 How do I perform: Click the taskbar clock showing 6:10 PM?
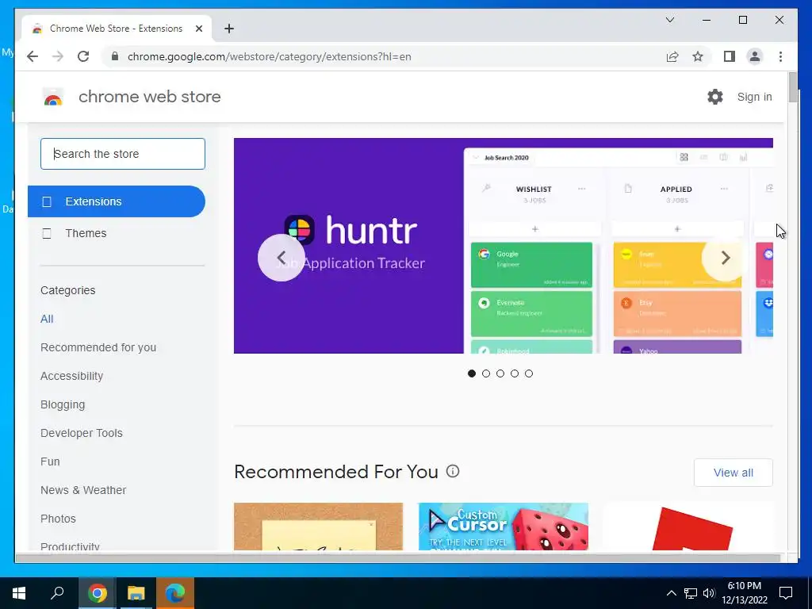point(745,593)
